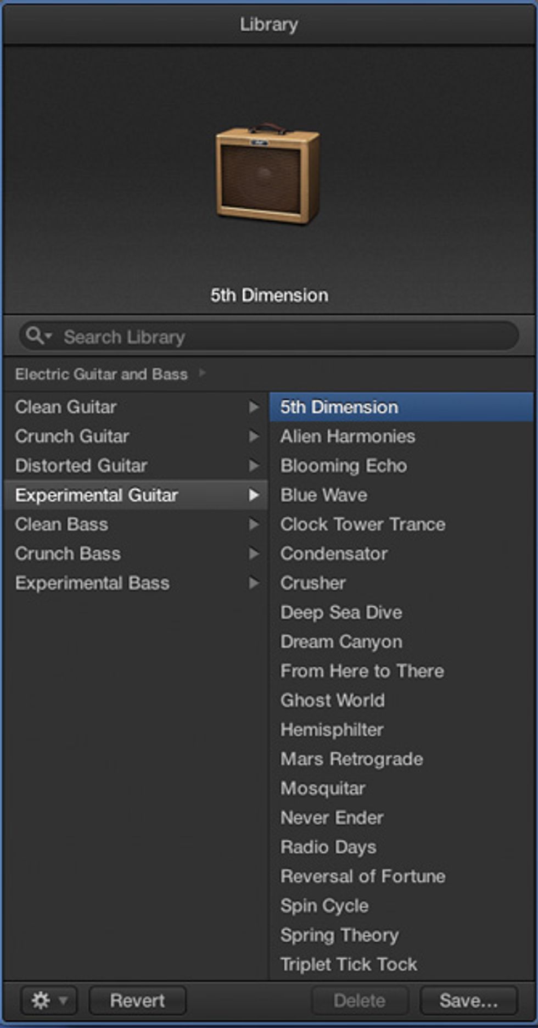Choose the Alien Harmonies patch

pos(348,436)
